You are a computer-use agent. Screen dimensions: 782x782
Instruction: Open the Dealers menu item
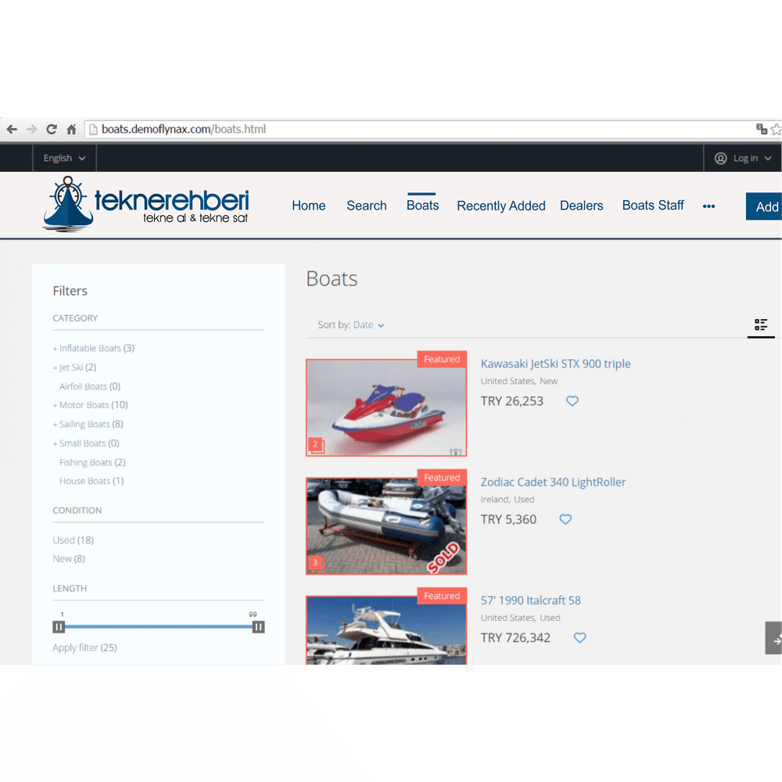coord(582,206)
